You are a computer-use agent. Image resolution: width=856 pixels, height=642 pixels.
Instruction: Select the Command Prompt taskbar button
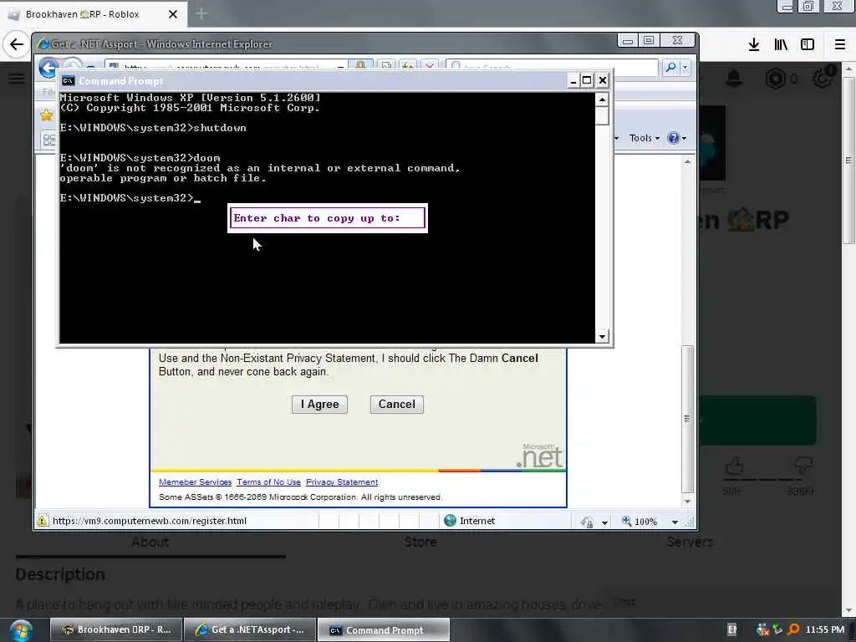[384, 630]
